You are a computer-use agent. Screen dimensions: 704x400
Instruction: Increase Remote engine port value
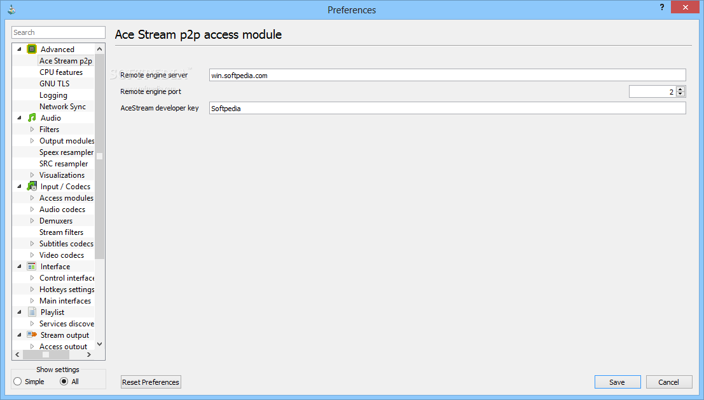tap(680, 89)
